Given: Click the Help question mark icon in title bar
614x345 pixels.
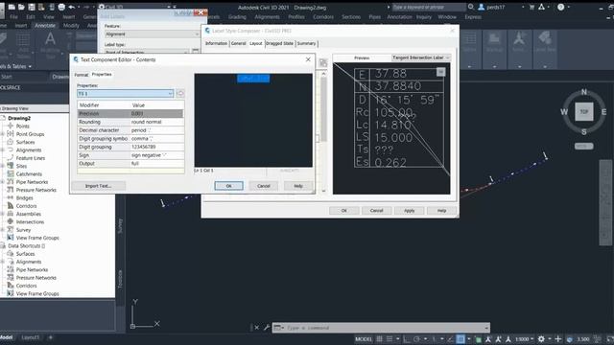Looking at the screenshot, I should point(560,7).
